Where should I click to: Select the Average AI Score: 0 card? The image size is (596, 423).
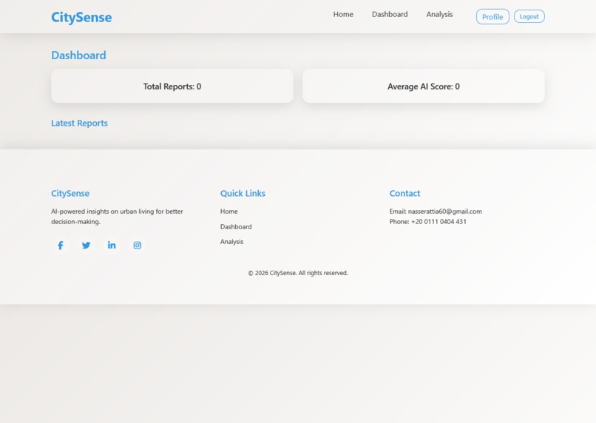tap(424, 86)
